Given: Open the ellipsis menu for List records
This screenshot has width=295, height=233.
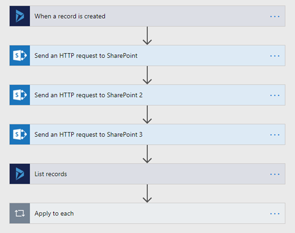Looking at the screenshot, I should (274, 174).
